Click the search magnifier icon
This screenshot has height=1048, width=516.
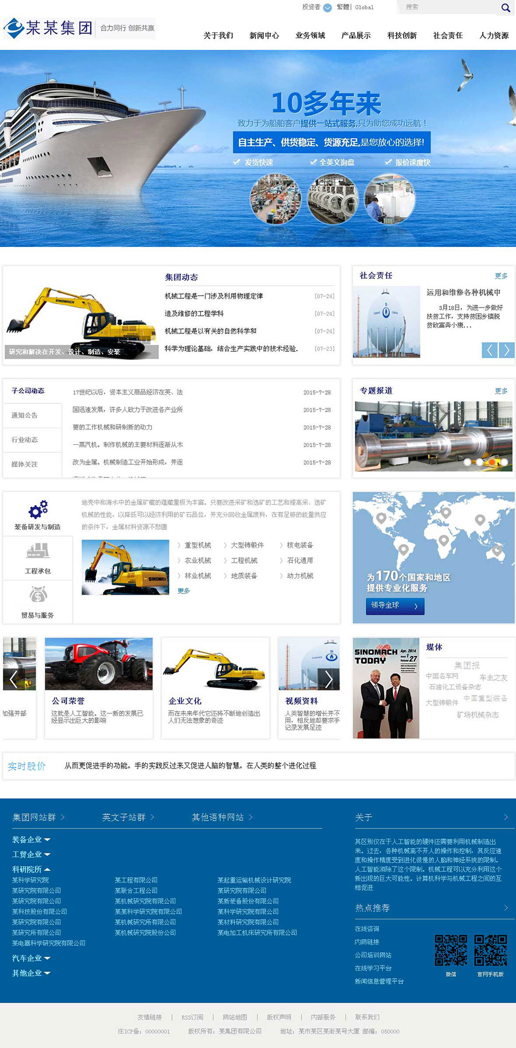pyautogui.click(x=505, y=7)
